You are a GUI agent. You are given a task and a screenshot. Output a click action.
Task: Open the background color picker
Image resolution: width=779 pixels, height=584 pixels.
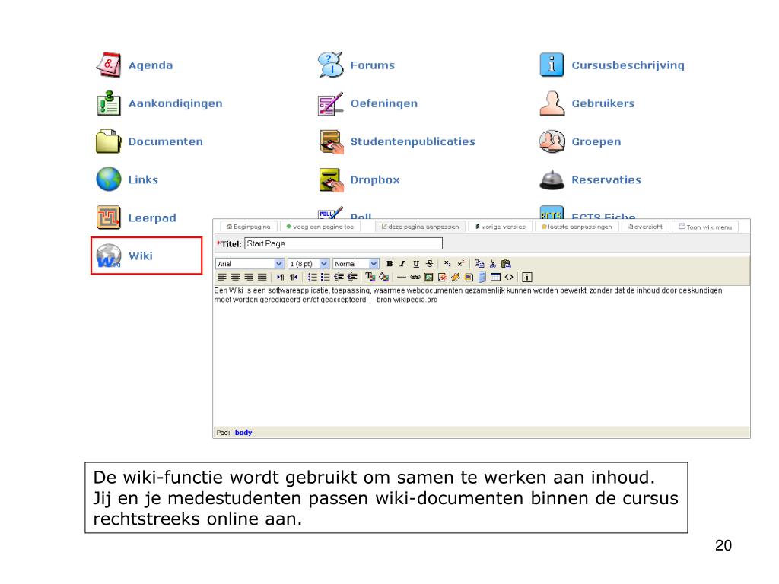point(383,277)
